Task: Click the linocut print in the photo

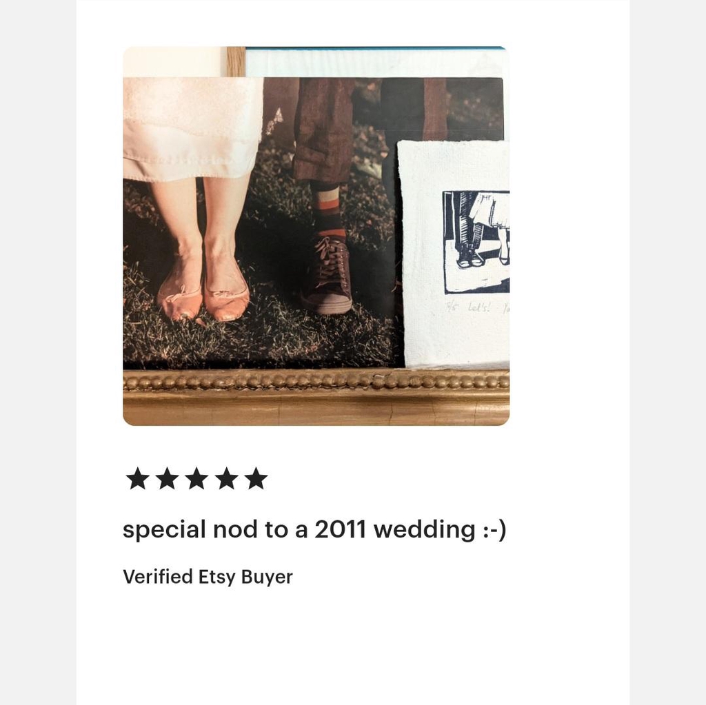Action: click(476, 242)
